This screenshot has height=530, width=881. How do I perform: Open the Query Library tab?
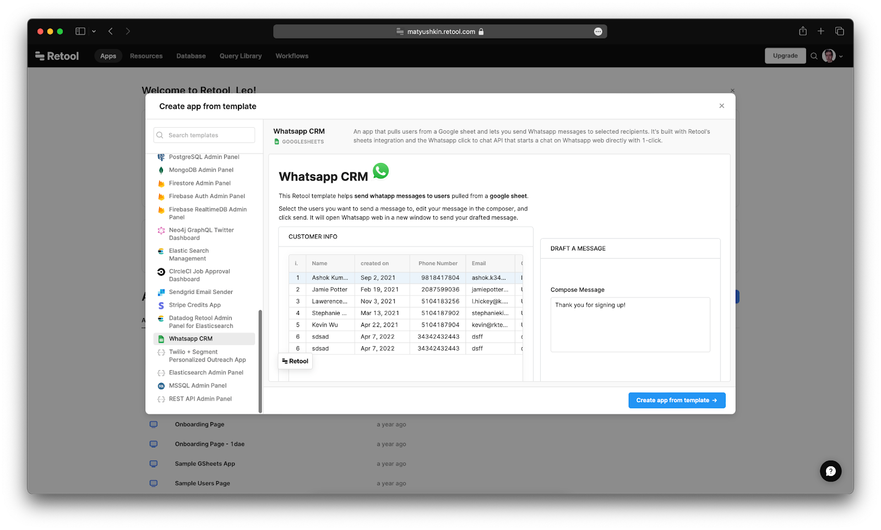tap(241, 56)
